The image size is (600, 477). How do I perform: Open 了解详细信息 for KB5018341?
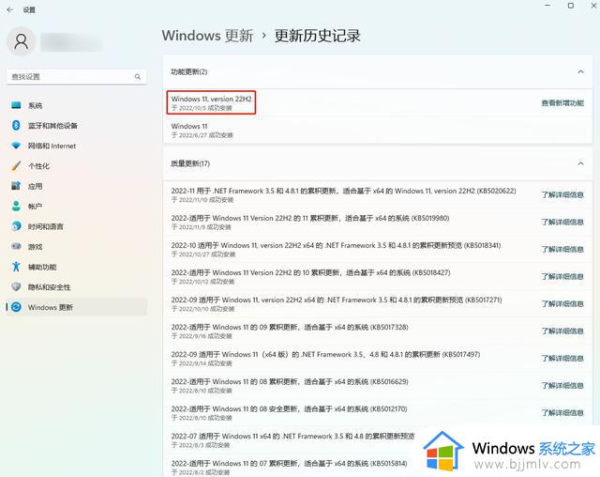(562, 250)
